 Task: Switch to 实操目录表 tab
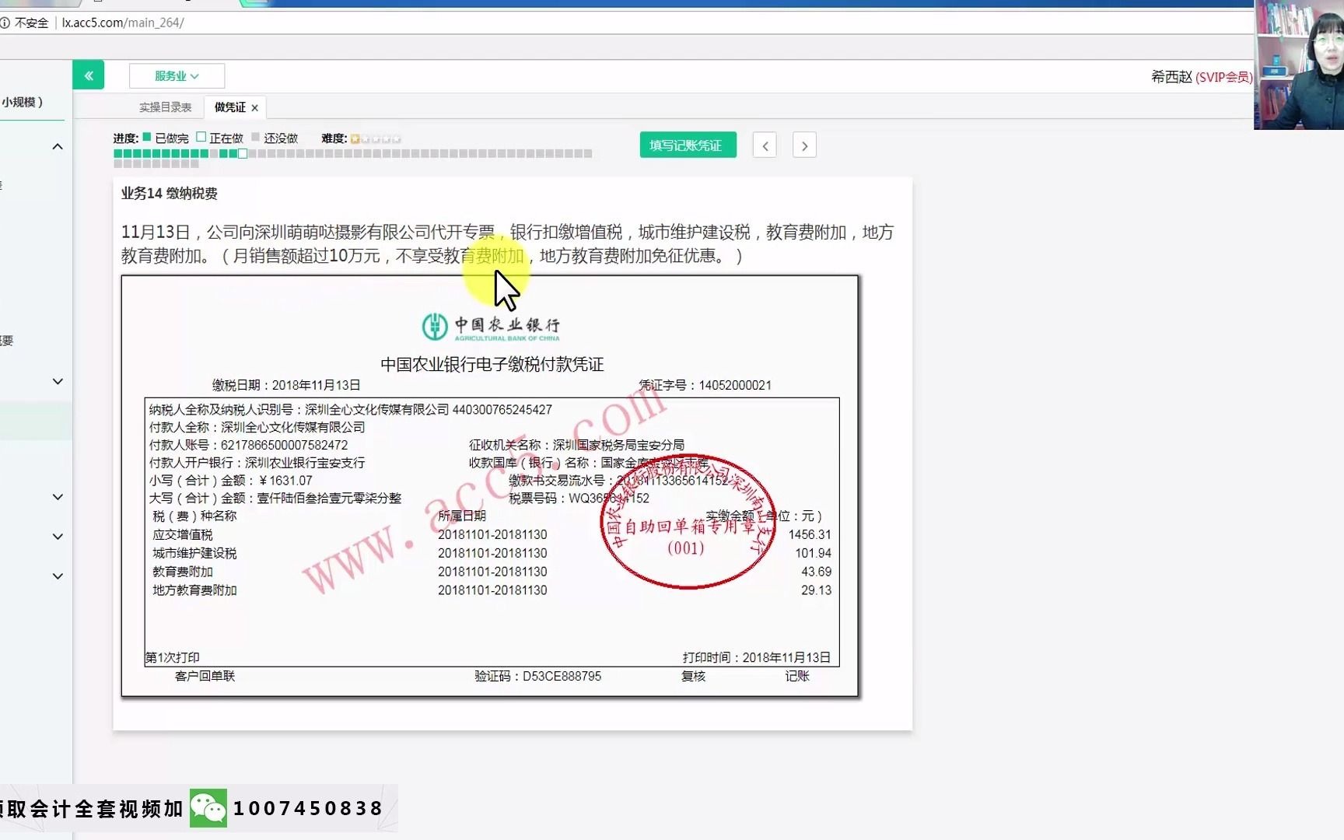tap(165, 107)
